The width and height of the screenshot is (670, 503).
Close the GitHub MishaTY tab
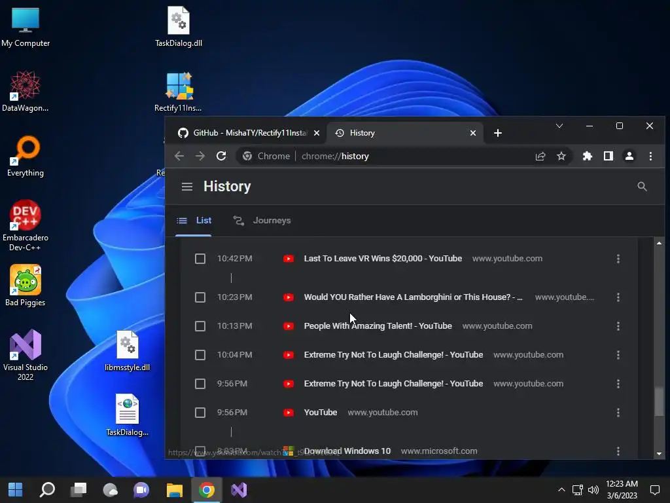pyautogui.click(x=317, y=133)
